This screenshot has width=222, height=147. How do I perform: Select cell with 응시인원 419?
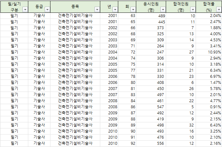(x=151, y=119)
